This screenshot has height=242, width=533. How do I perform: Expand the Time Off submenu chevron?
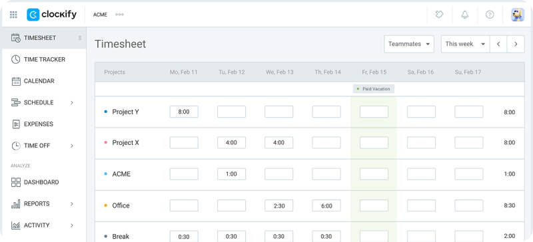click(72, 146)
